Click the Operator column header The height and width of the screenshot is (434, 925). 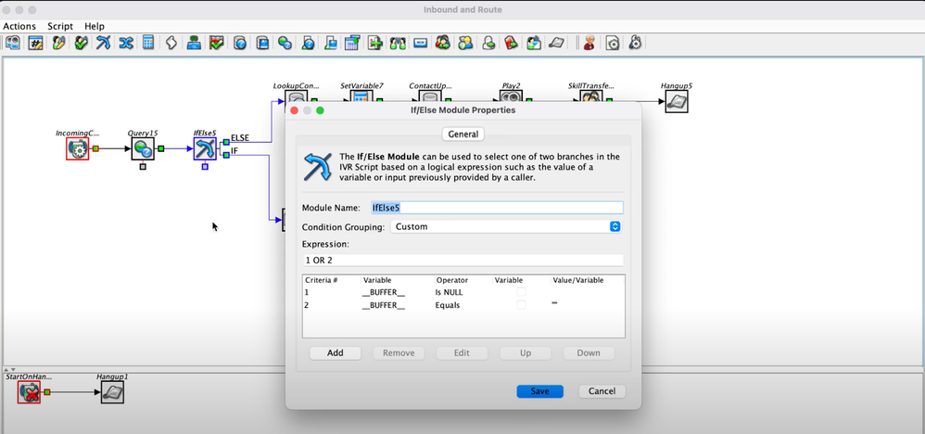(452, 280)
